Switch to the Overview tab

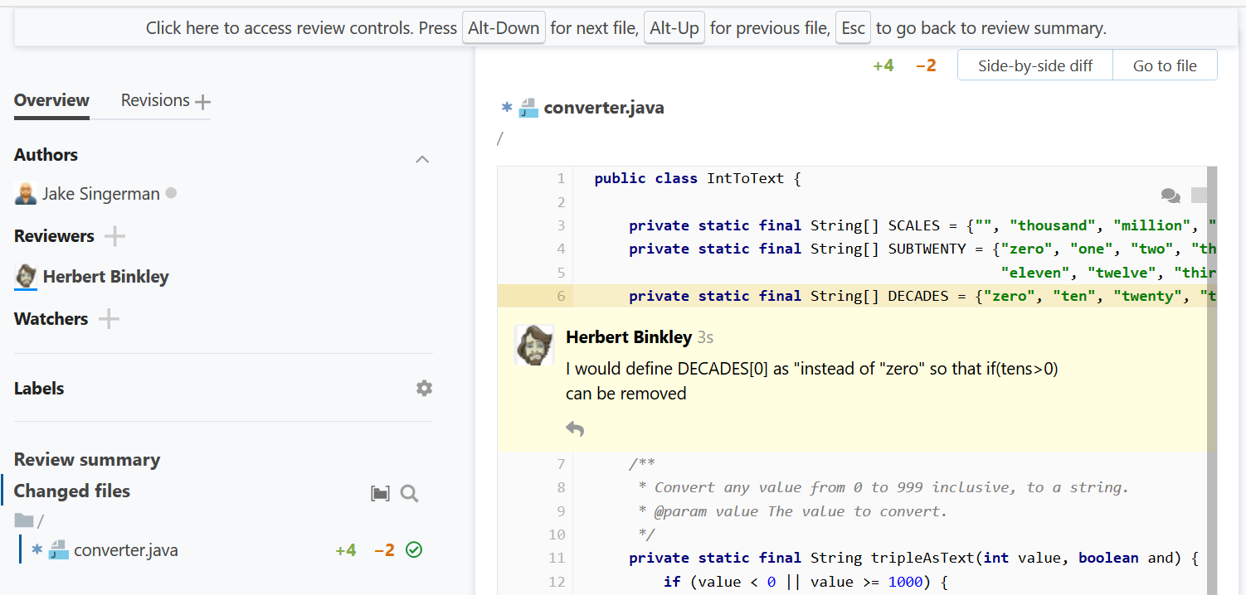click(51, 100)
